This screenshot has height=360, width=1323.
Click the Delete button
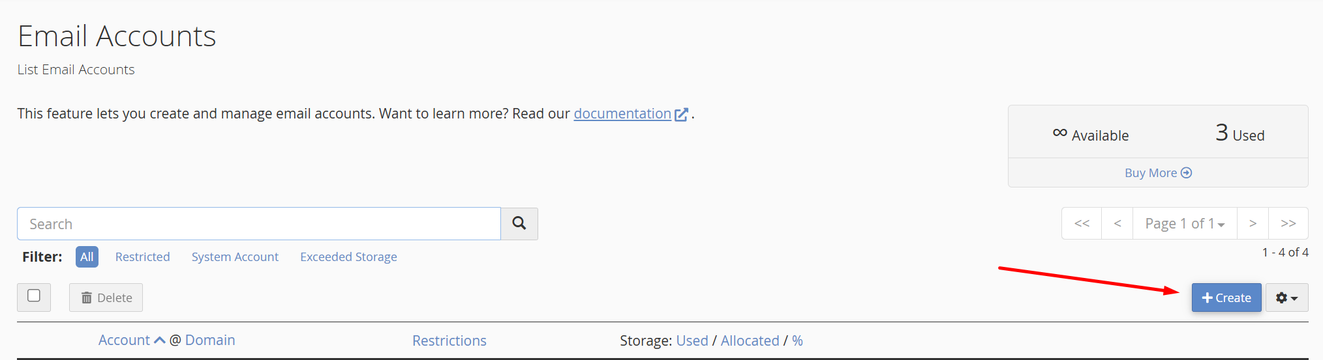[106, 298]
